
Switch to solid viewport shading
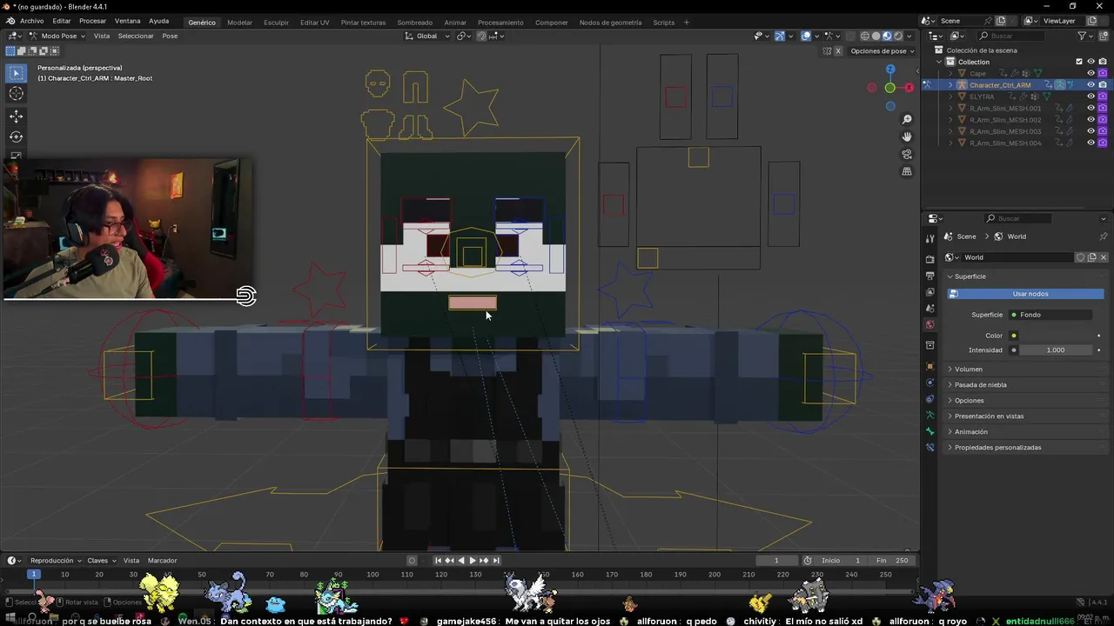(876, 36)
